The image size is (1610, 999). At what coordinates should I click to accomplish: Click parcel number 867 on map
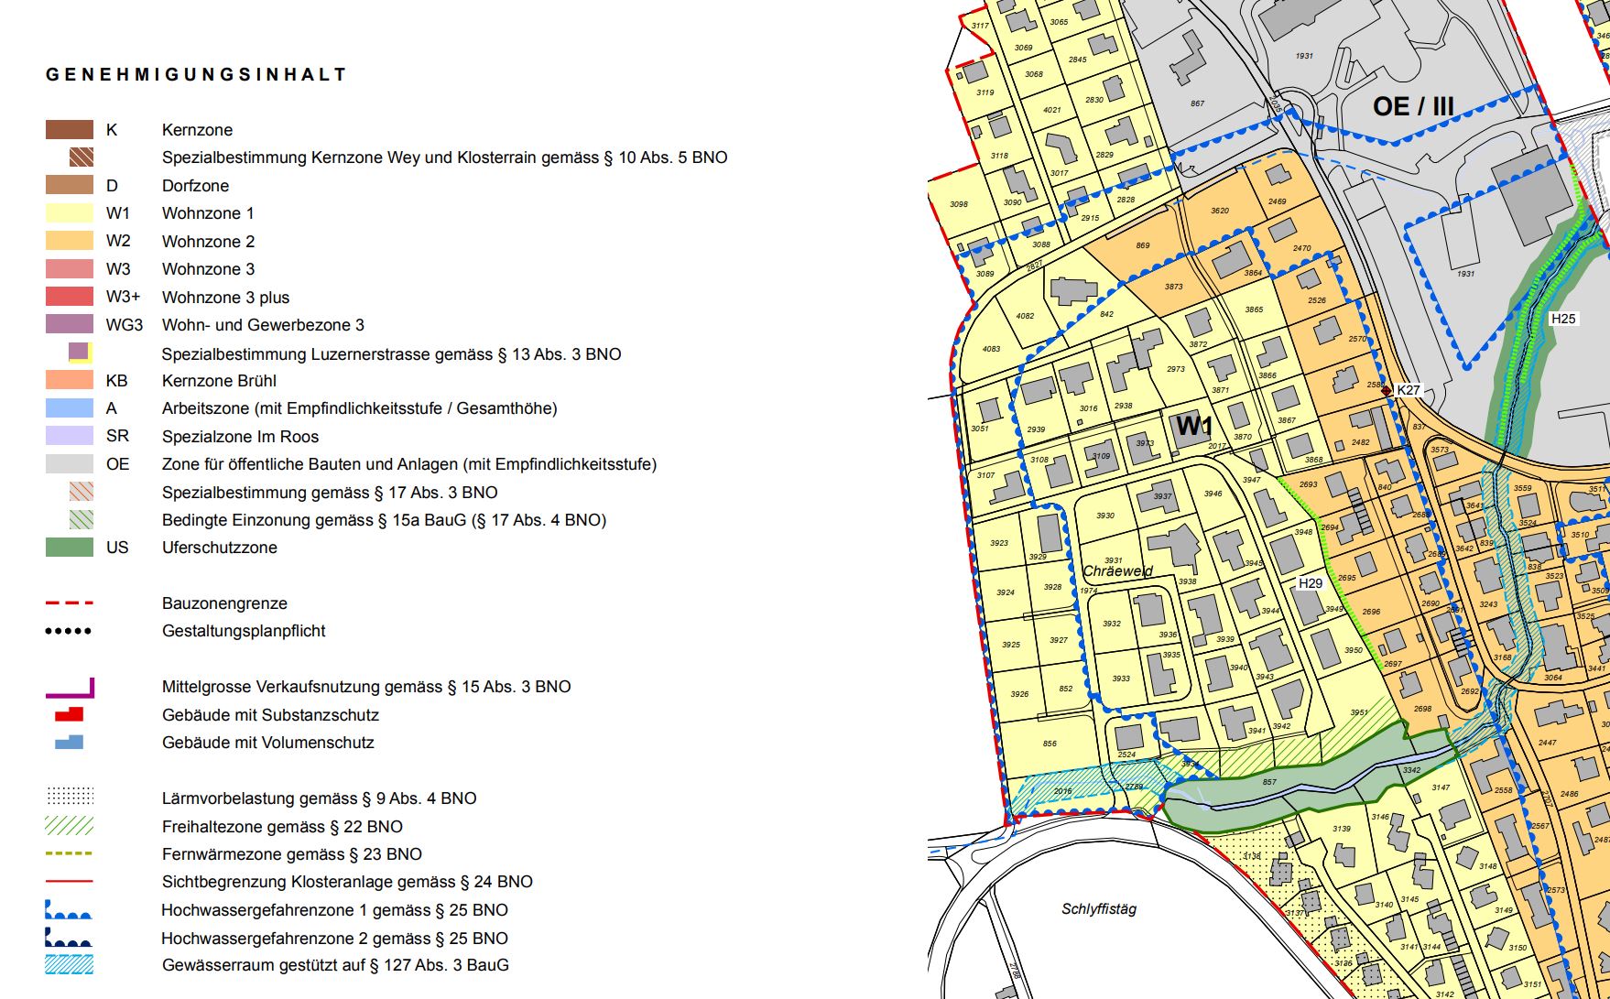tap(1197, 103)
